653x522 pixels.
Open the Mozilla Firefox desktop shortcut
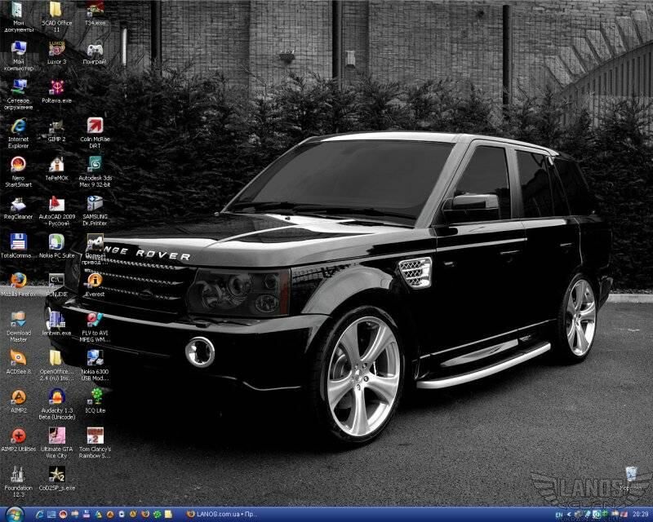point(18,285)
